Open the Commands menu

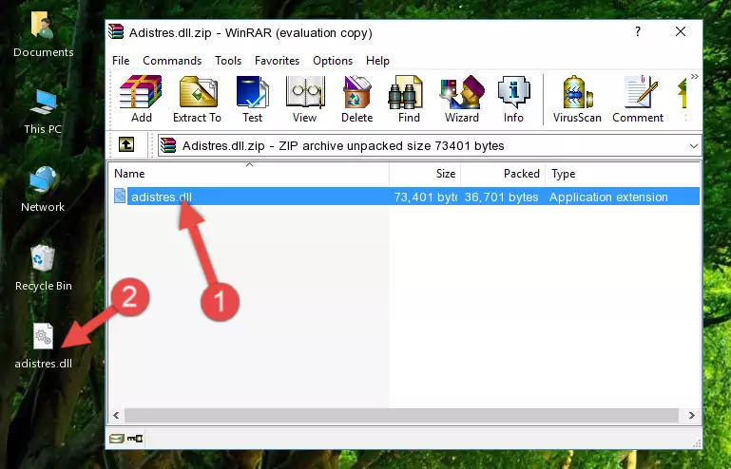pyautogui.click(x=172, y=61)
